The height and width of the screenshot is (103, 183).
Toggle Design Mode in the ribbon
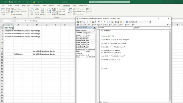click(54, 11)
